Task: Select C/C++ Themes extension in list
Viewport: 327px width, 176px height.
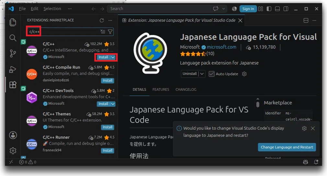Action: [x=69, y=120]
